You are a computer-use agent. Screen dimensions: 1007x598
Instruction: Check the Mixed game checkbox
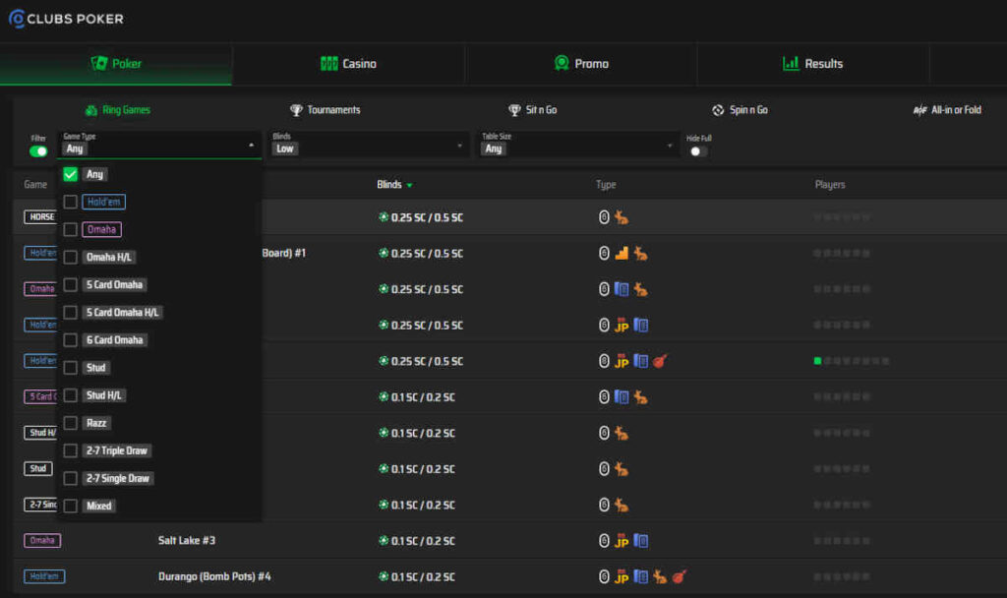[x=70, y=506]
